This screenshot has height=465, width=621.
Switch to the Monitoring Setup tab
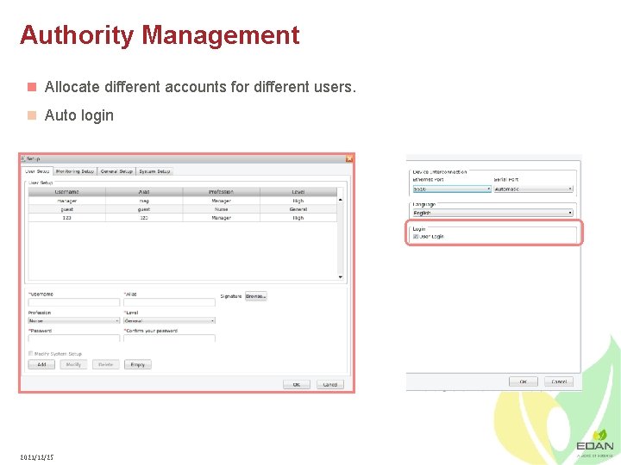pos(75,171)
